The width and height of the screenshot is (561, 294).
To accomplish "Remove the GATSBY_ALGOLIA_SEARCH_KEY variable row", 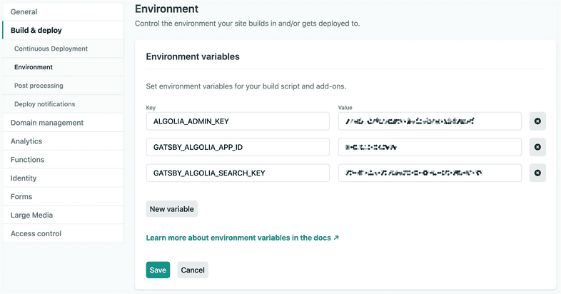I will 537,173.
